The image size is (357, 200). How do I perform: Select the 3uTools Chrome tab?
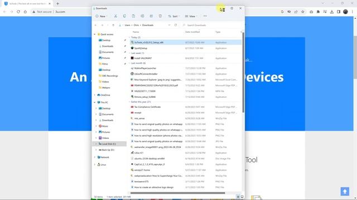point(27,4)
